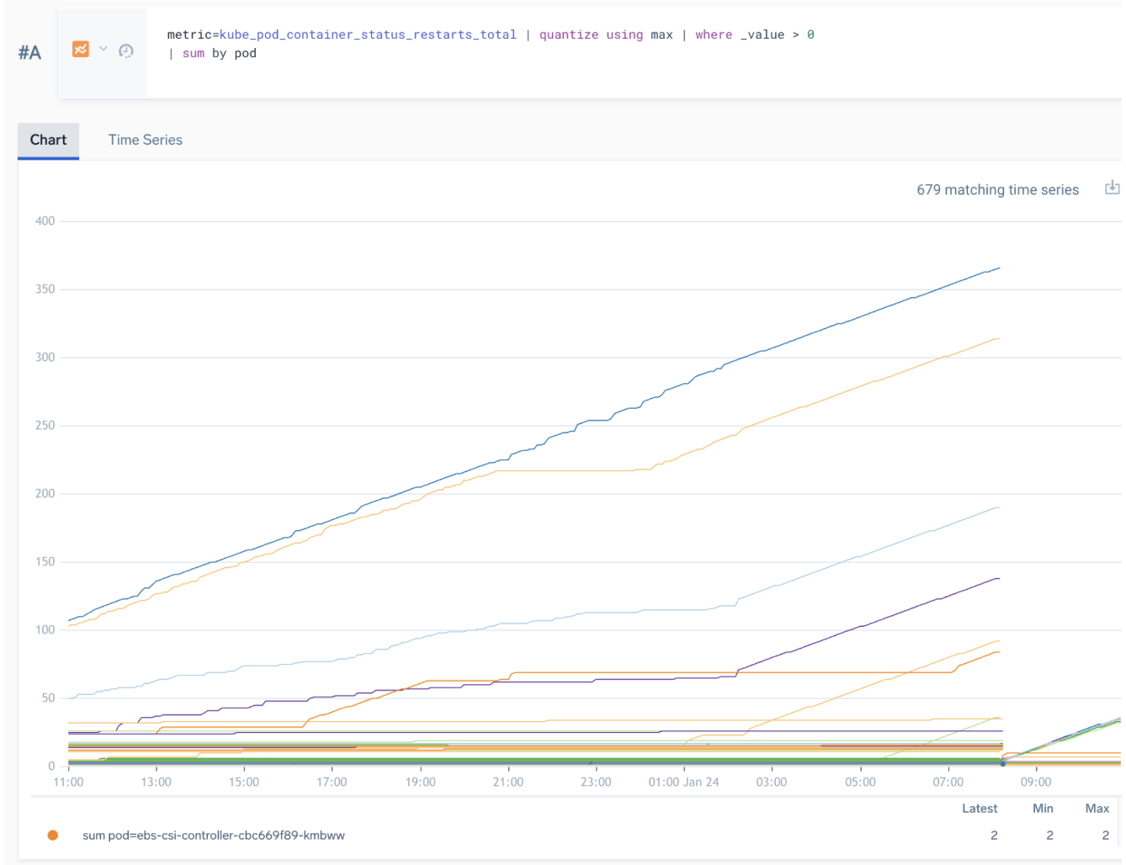Sort legend by the Latest column
Viewport: 1126px width, 865px height.
tap(980, 809)
